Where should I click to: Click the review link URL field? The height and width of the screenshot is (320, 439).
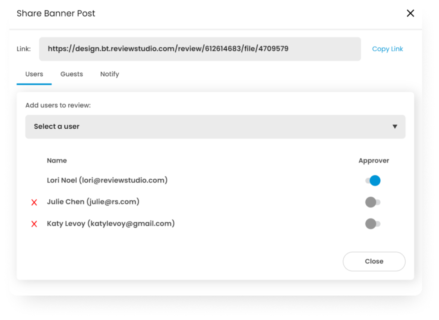[200, 49]
